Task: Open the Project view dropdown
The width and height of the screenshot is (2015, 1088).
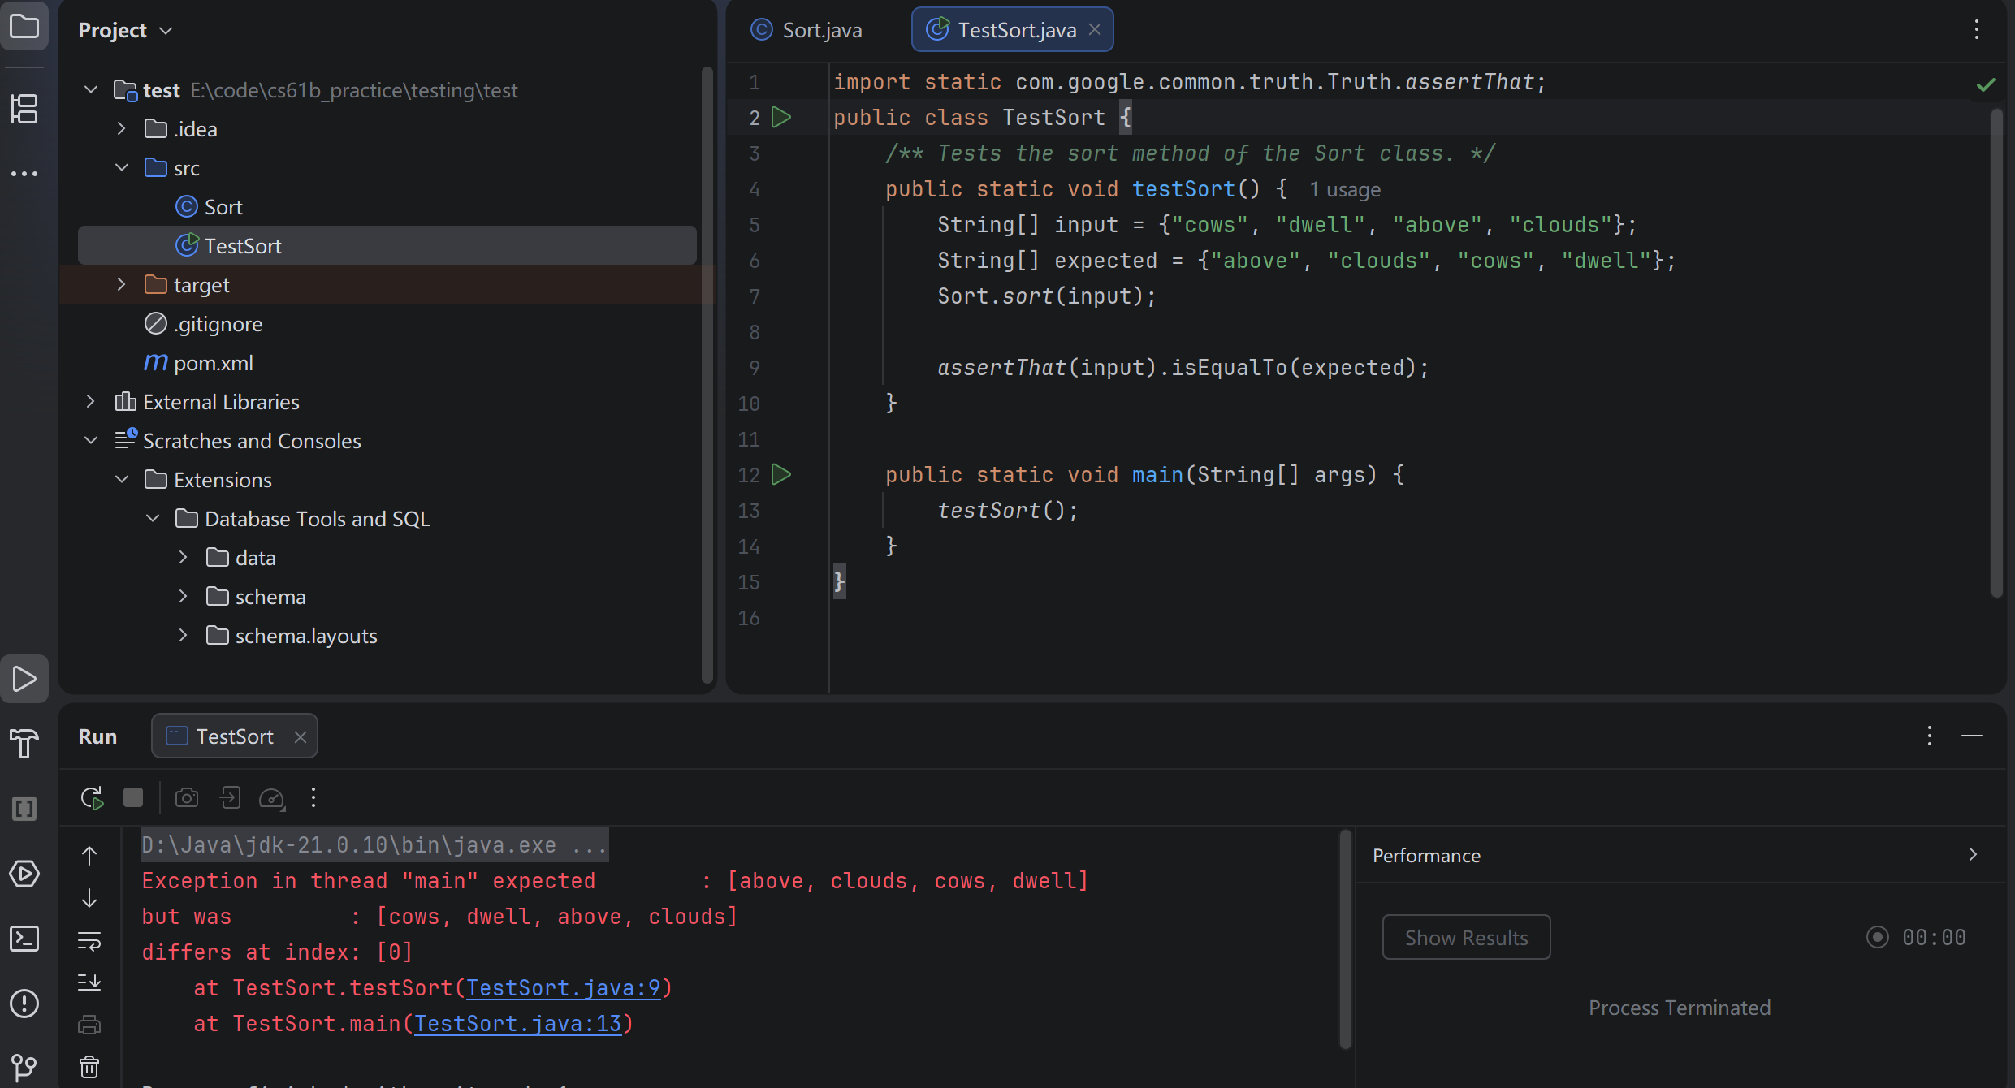Action: coord(126,30)
